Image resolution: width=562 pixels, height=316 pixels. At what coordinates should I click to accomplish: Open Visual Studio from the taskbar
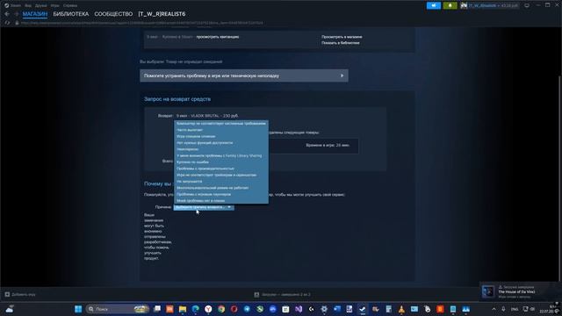coord(299,309)
